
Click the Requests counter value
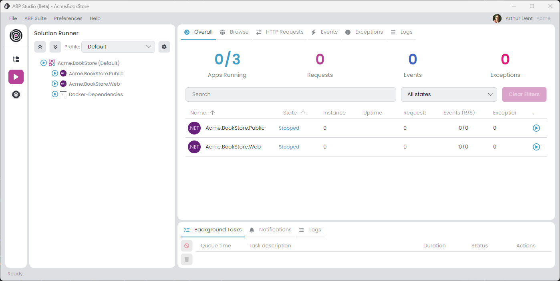click(320, 59)
